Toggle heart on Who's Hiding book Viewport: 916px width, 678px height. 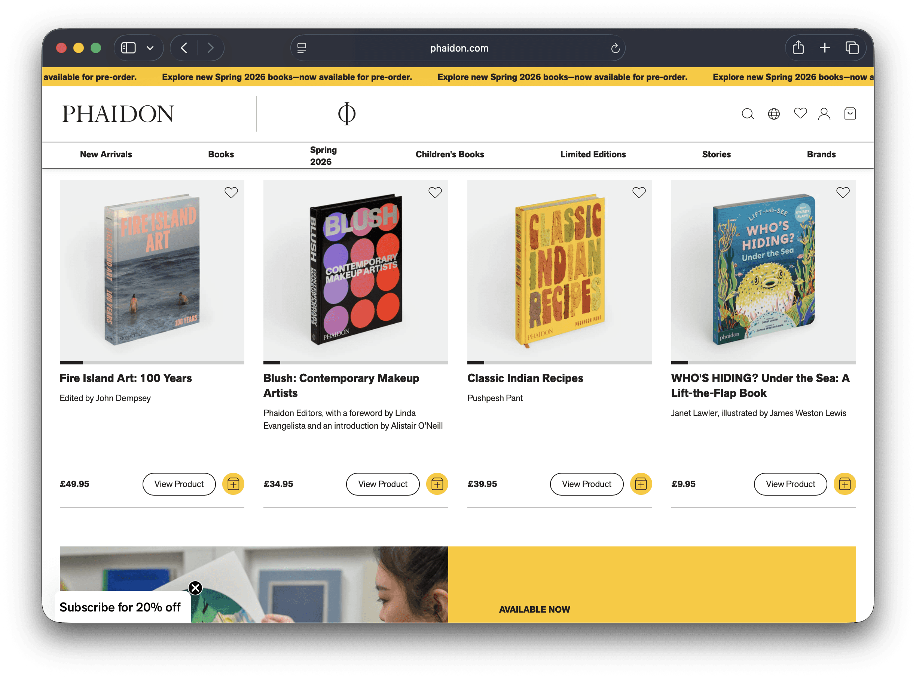click(x=843, y=192)
